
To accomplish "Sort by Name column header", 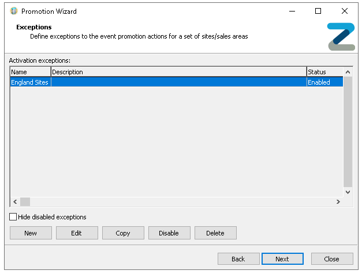I will [30, 72].
